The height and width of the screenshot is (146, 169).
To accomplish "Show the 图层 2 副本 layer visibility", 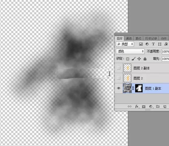I will click(x=119, y=68).
